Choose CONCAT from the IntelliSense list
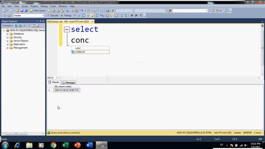The image size is (265, 149). click(x=90, y=52)
